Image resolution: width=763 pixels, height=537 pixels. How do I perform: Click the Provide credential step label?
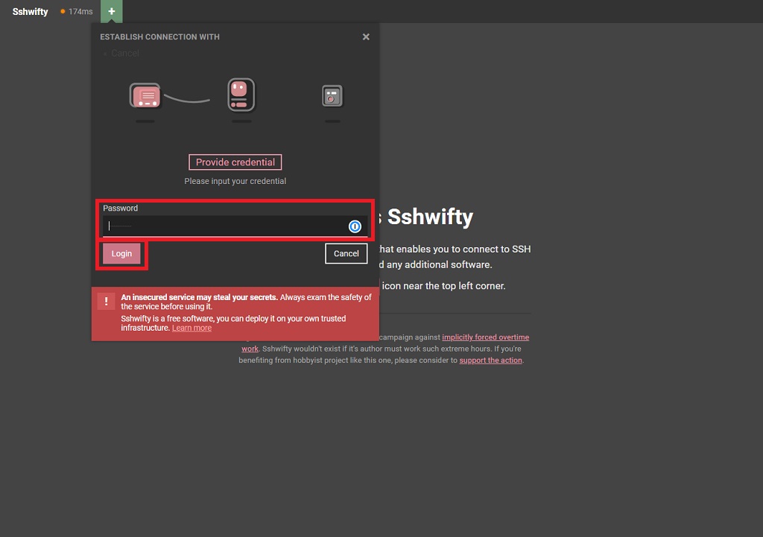click(x=235, y=162)
